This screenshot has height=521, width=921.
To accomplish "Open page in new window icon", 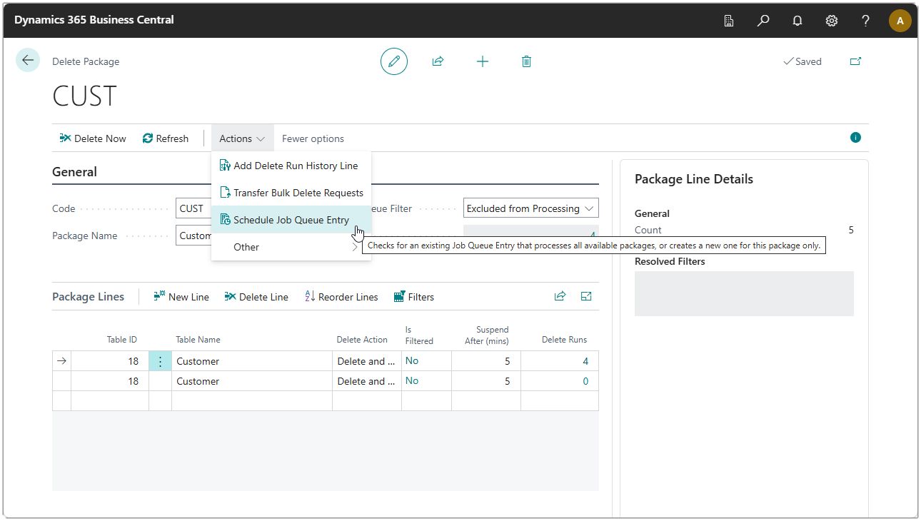I will pyautogui.click(x=855, y=61).
